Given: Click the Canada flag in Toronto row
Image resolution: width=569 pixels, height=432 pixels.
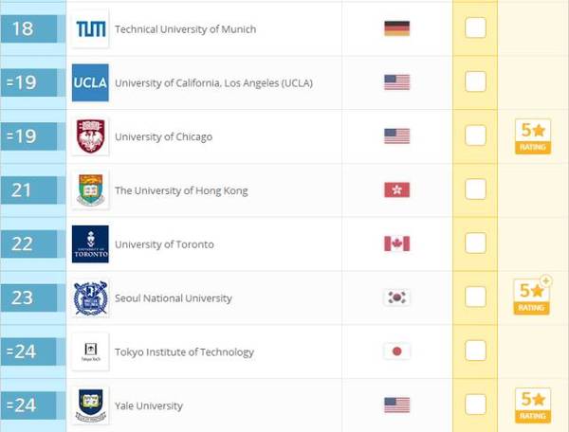Looking at the screenshot, I should click(x=397, y=243).
